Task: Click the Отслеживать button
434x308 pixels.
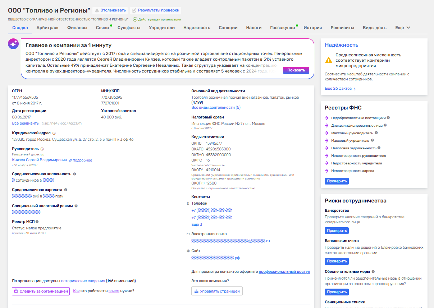Action: [110, 10]
